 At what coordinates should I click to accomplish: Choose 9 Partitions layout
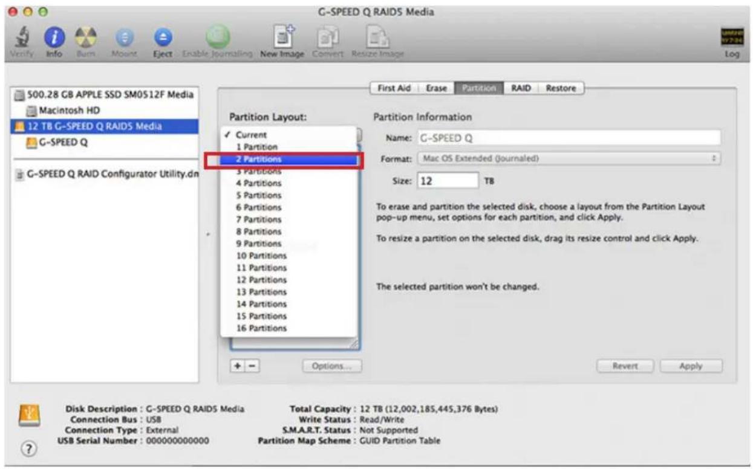tap(289, 244)
